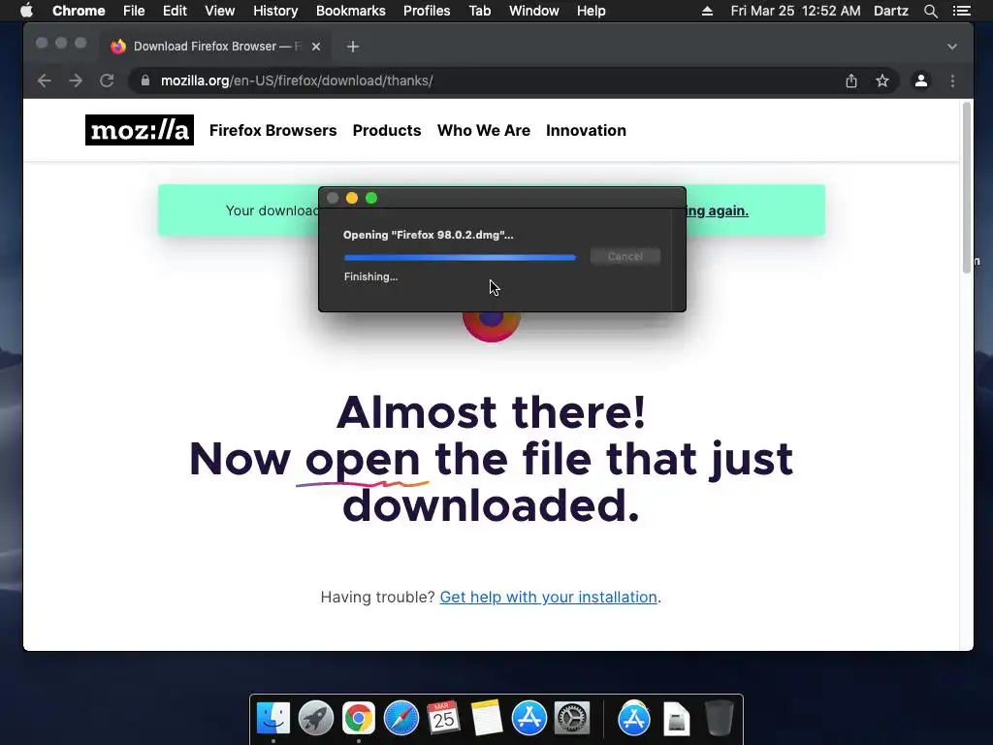
Task: Open Calendar from the Dock
Action: pyautogui.click(x=444, y=719)
